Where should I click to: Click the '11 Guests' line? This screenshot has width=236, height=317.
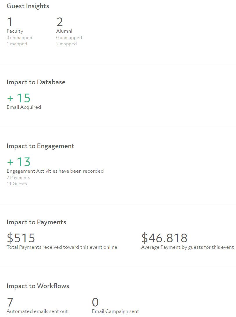click(x=17, y=183)
